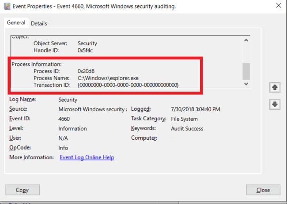287x204 pixels.
Task: Click the User value N/A
Action: coord(63,138)
